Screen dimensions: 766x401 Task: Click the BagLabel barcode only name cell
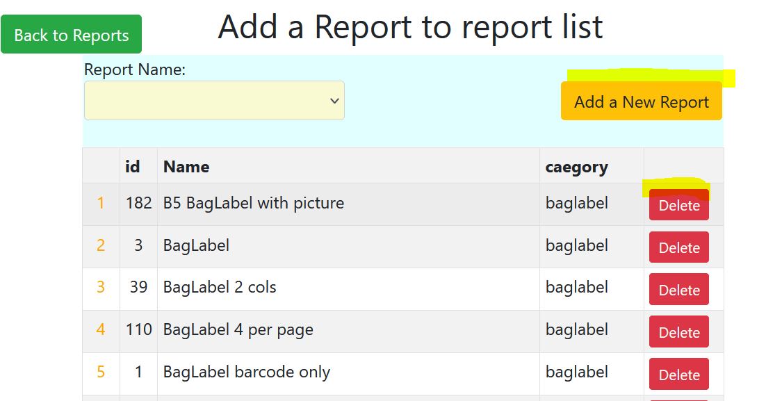(x=247, y=372)
